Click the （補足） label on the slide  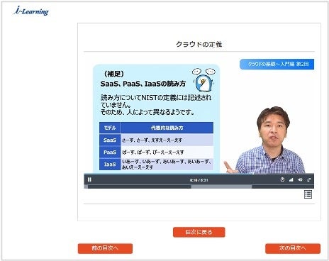(x=114, y=74)
